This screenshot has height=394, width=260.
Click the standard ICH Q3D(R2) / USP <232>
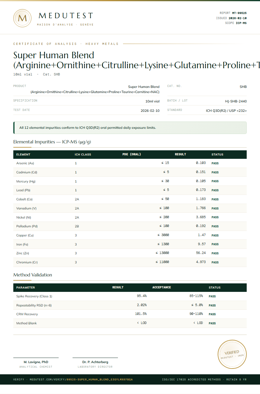tap(226, 111)
